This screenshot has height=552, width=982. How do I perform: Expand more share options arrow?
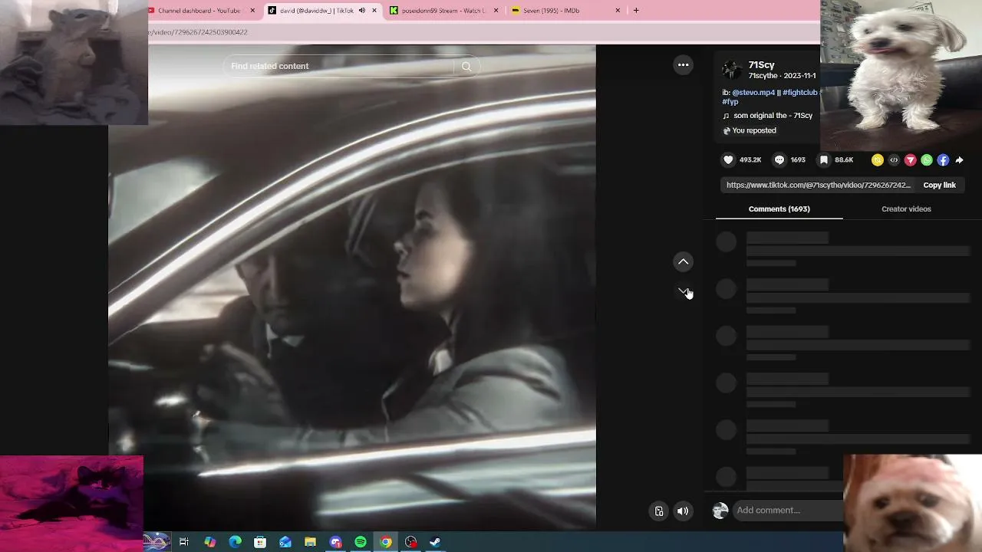pos(960,160)
